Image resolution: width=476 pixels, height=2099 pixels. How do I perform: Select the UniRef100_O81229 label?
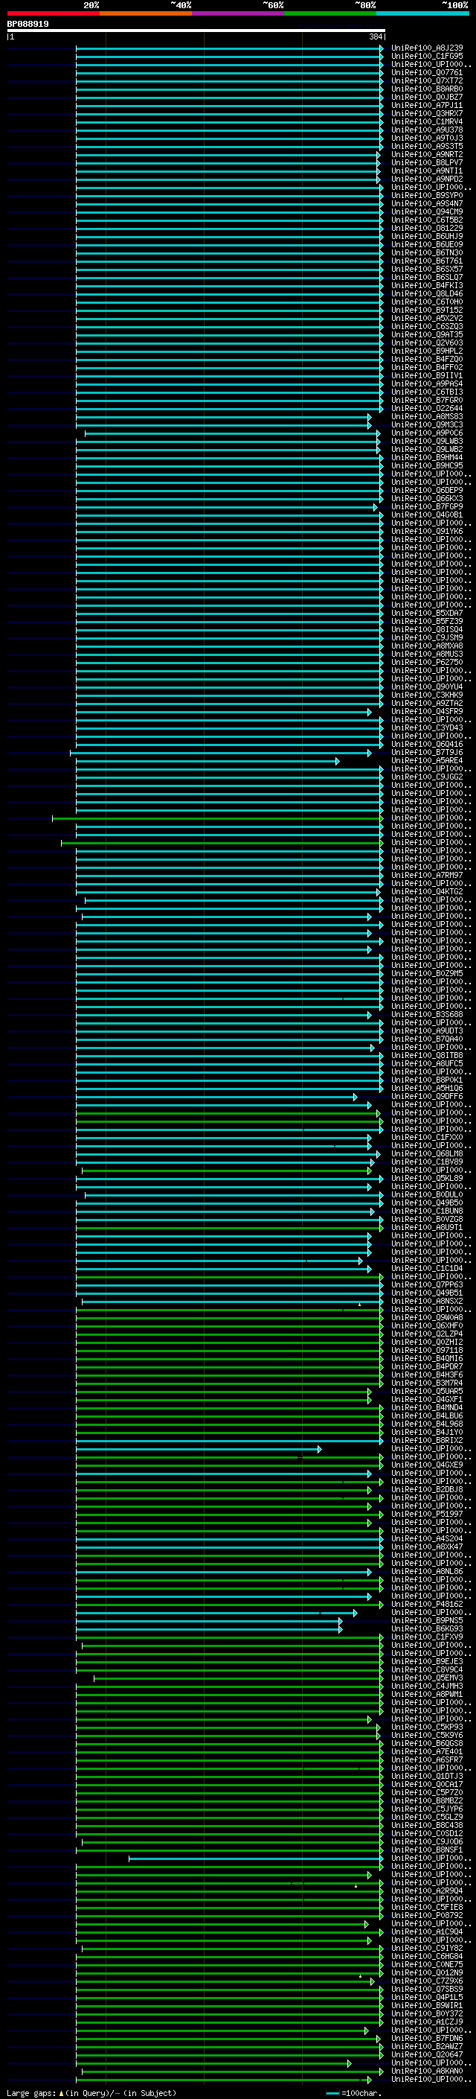pos(427,228)
